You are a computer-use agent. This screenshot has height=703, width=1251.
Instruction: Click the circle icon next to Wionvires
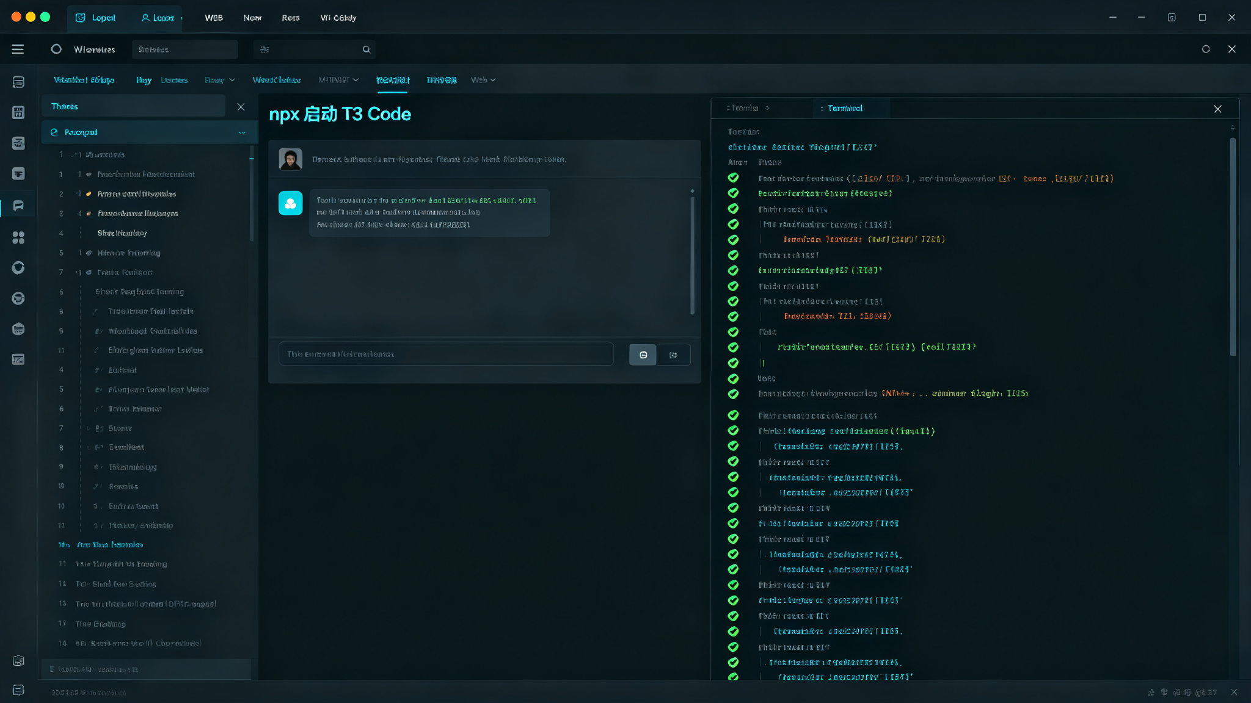point(56,49)
